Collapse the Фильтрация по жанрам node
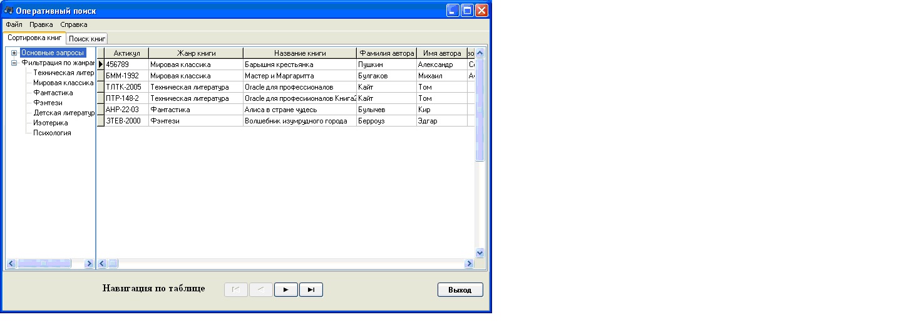This screenshot has width=914, height=322. tap(14, 63)
